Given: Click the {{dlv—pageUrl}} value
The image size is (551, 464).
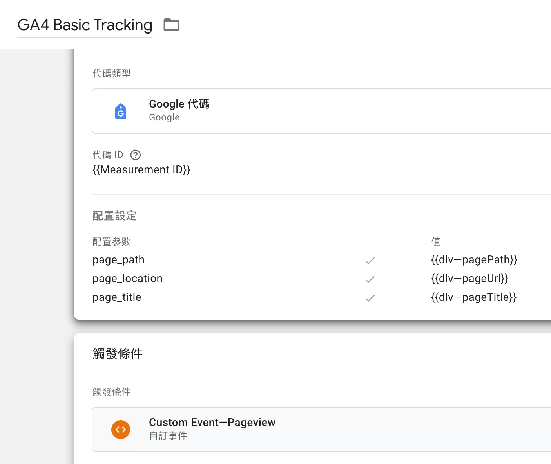Looking at the screenshot, I should pos(469,279).
